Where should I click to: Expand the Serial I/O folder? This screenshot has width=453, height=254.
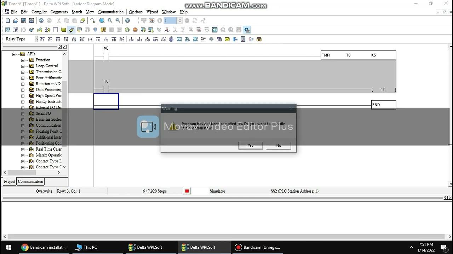(23, 114)
